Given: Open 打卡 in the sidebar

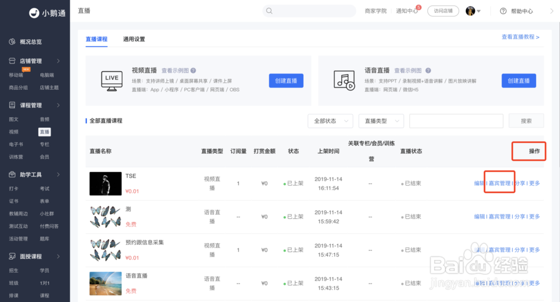Looking at the screenshot, I should 13,189.
